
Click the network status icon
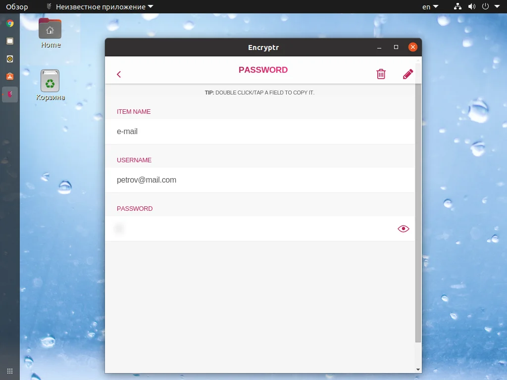(x=457, y=6)
